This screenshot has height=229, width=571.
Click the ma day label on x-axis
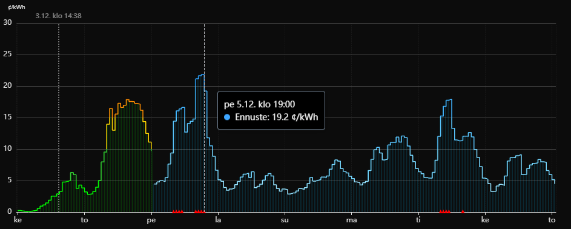pyautogui.click(x=352, y=219)
